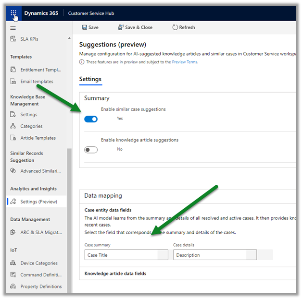Click the Case entity data fields heading

pyautogui.click(x=108, y=210)
